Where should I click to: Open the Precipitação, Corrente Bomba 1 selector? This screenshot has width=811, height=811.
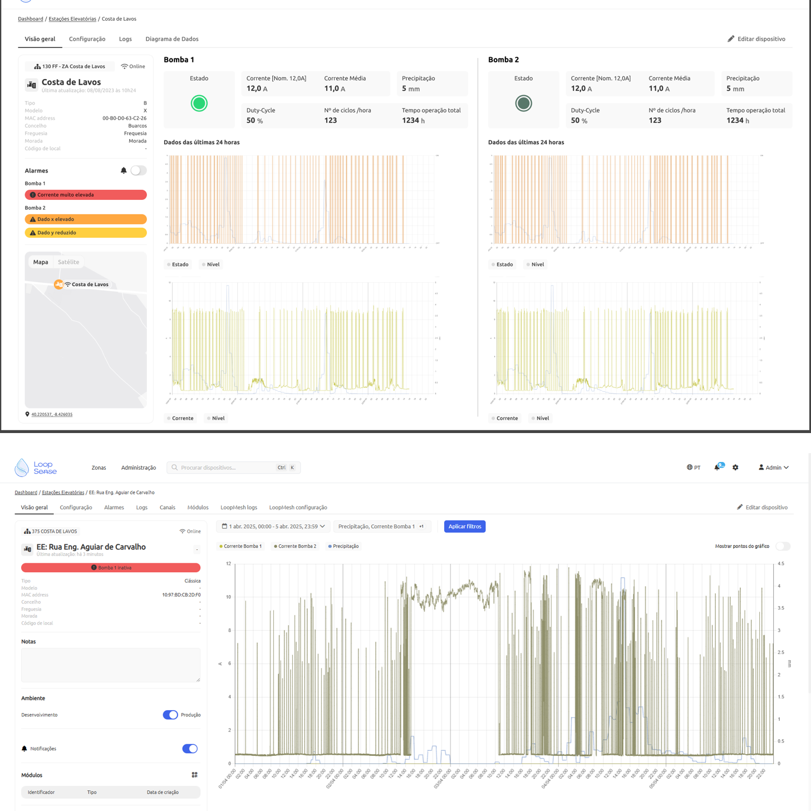tap(382, 527)
